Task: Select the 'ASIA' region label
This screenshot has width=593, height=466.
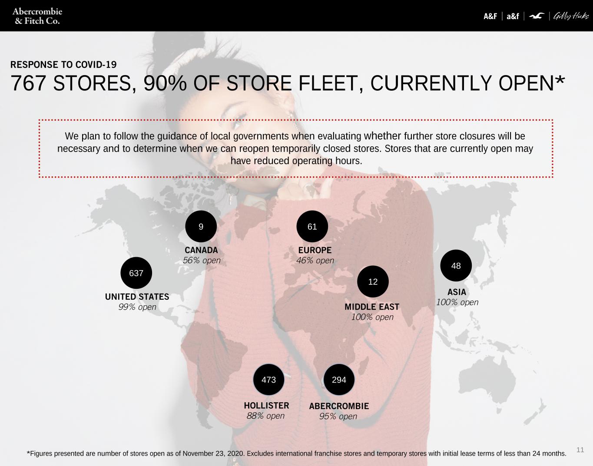Action: 457,292
